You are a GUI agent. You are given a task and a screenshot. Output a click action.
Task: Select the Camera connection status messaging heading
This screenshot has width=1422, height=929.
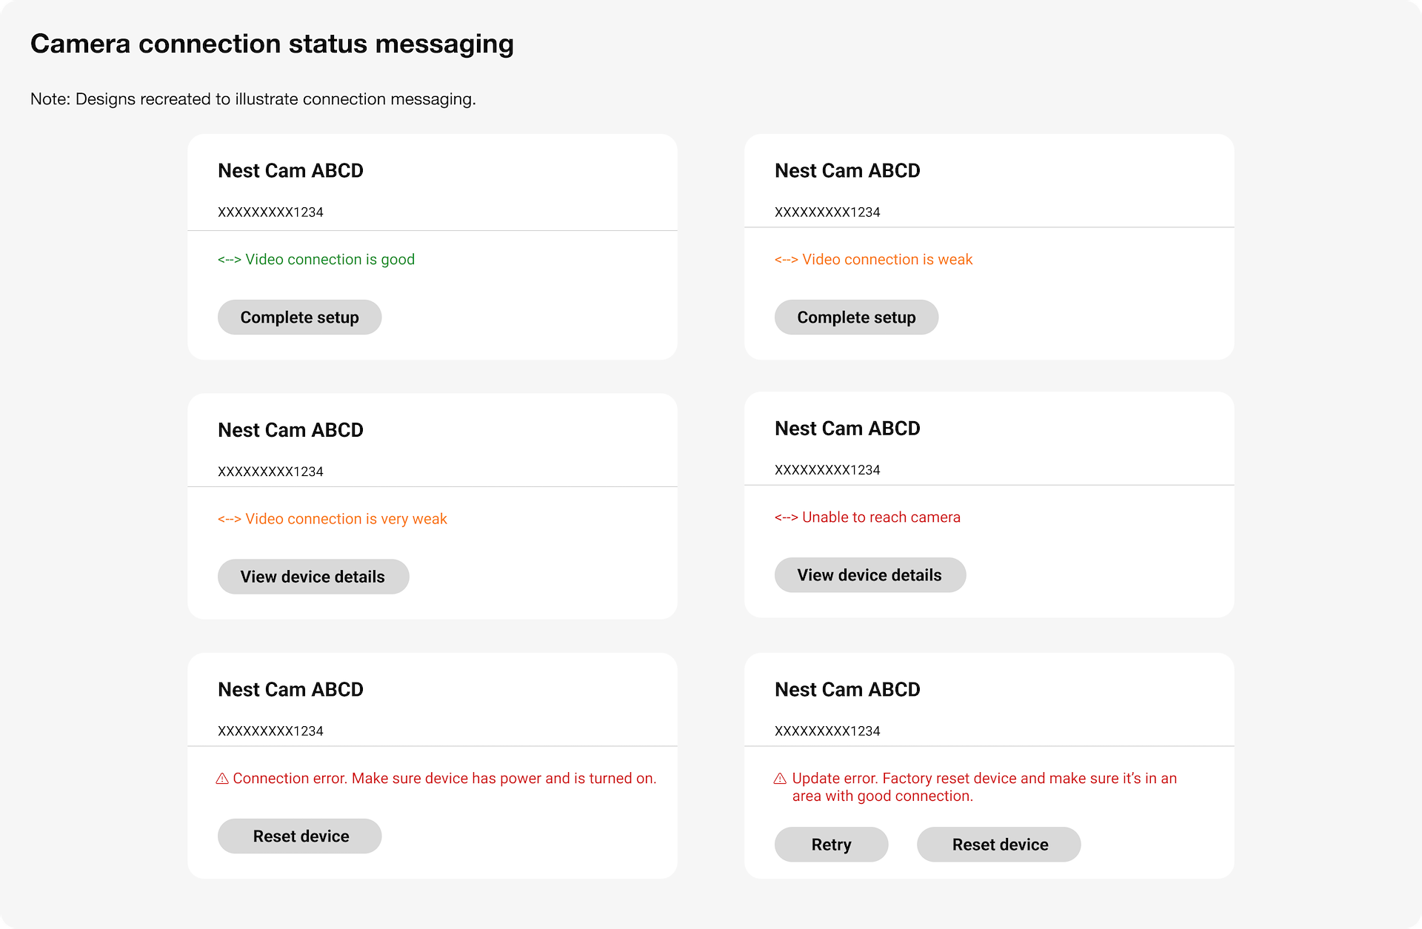click(x=272, y=44)
